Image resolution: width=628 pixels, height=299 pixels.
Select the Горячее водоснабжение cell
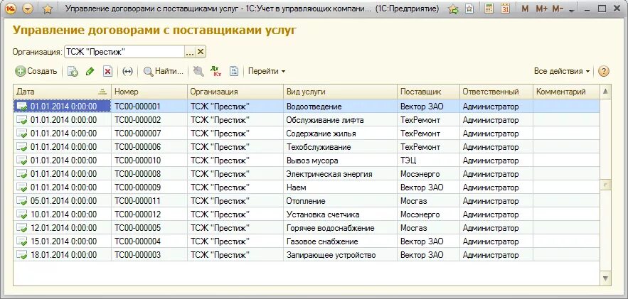coord(340,228)
